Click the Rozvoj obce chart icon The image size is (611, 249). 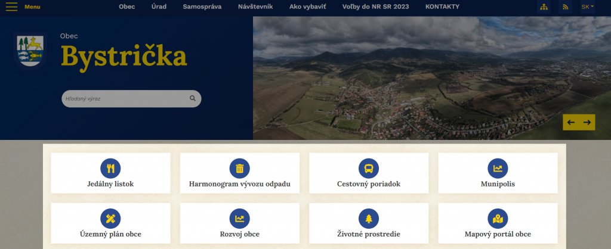(x=240, y=219)
